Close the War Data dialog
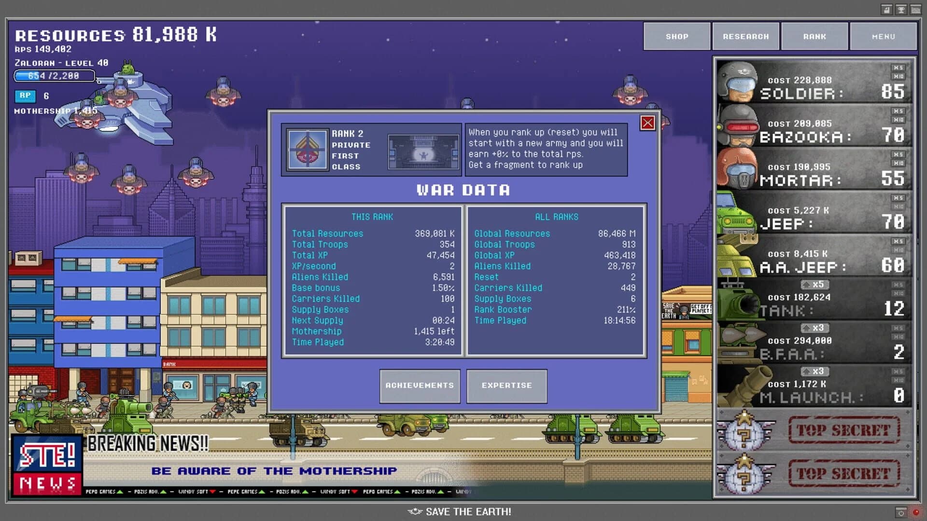927x521 pixels. click(x=647, y=124)
